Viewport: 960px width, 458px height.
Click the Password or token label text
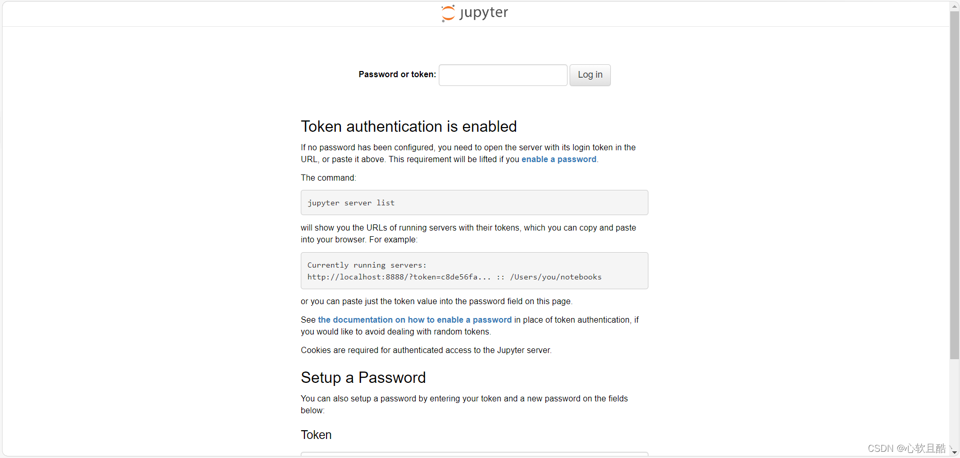click(x=396, y=74)
